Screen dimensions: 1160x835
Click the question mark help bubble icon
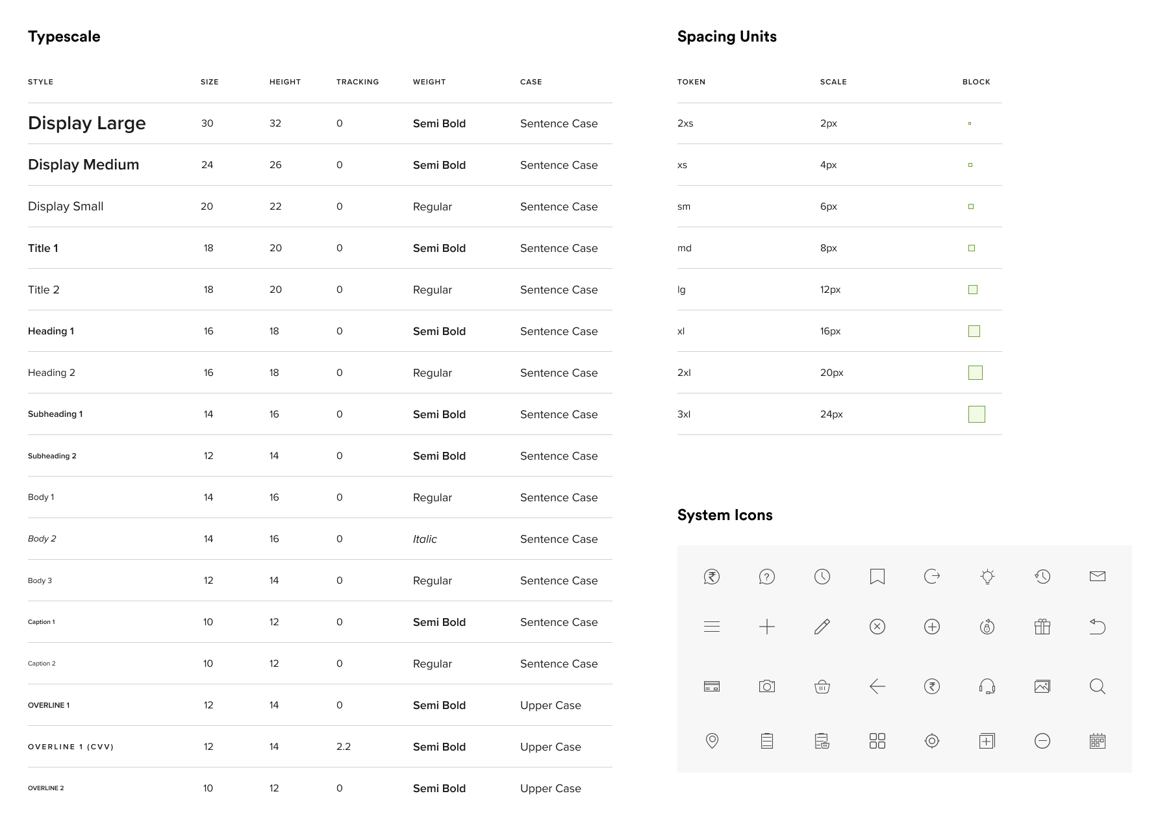point(767,577)
